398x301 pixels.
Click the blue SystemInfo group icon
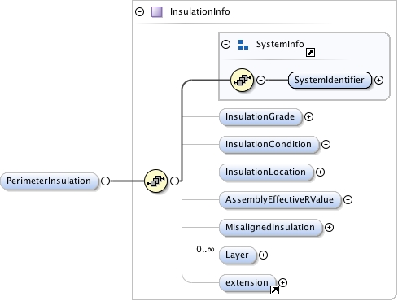[243, 45]
